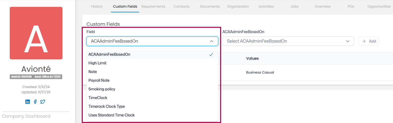Go to the Jobs tab

coord(294,7)
